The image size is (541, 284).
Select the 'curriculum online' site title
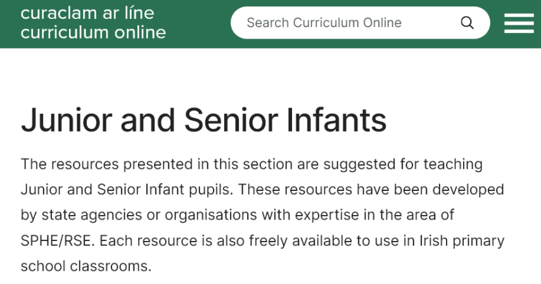[93, 32]
